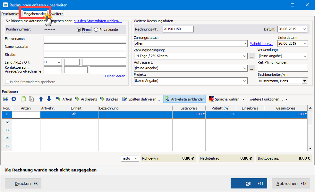Paste position icon in Positionen toolbar
This screenshot has width=315, height=192.
coord(31,99)
